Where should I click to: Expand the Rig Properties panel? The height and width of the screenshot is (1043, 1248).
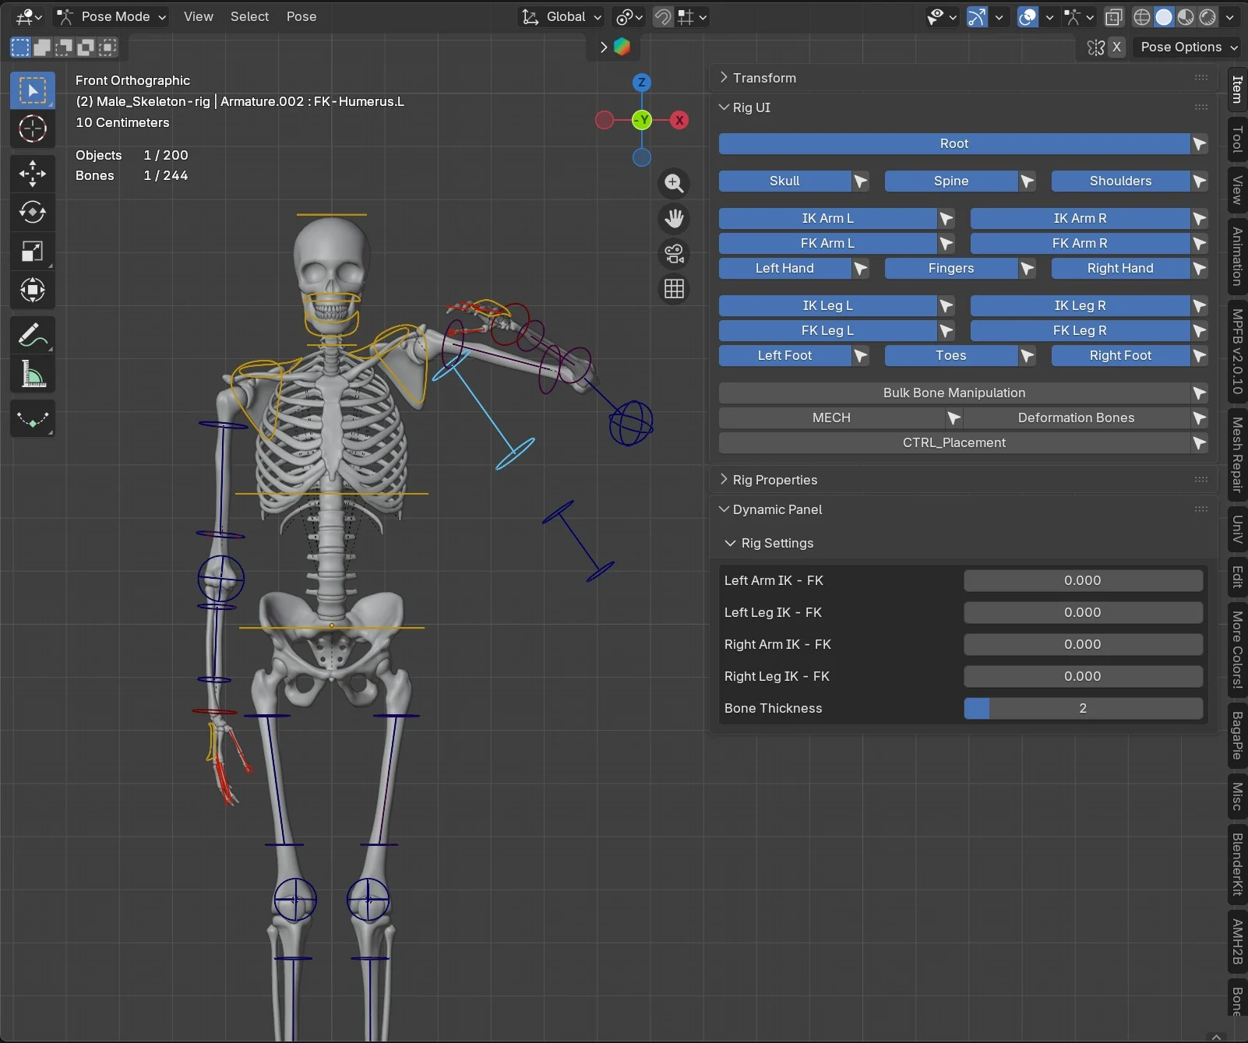(x=774, y=480)
